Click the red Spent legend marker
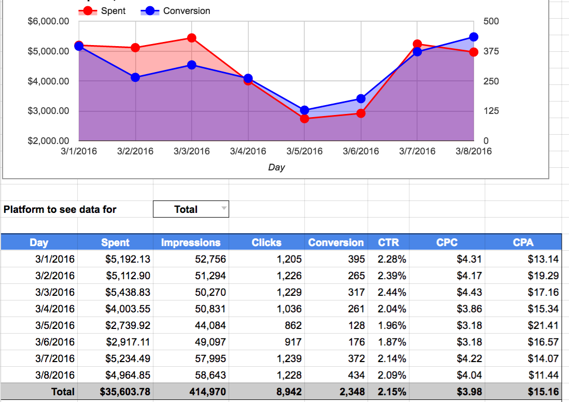The image size is (569, 402). click(88, 11)
